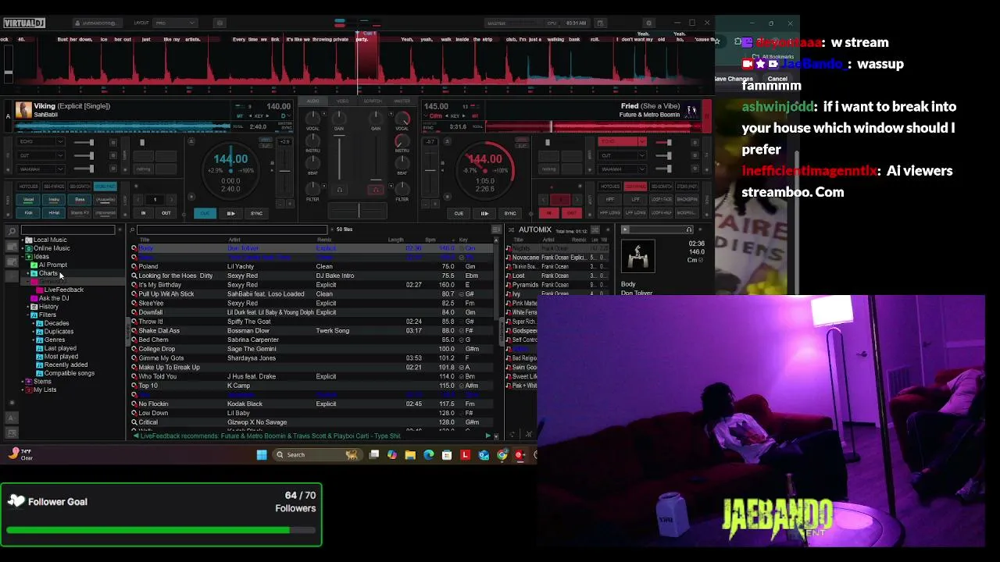The width and height of the screenshot is (1000, 562).
Task: Click the headphone cue icon on deck A
Action: pyautogui.click(x=339, y=190)
